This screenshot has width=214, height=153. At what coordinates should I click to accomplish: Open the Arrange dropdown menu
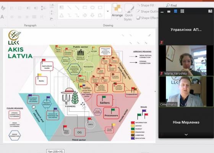[117, 11]
